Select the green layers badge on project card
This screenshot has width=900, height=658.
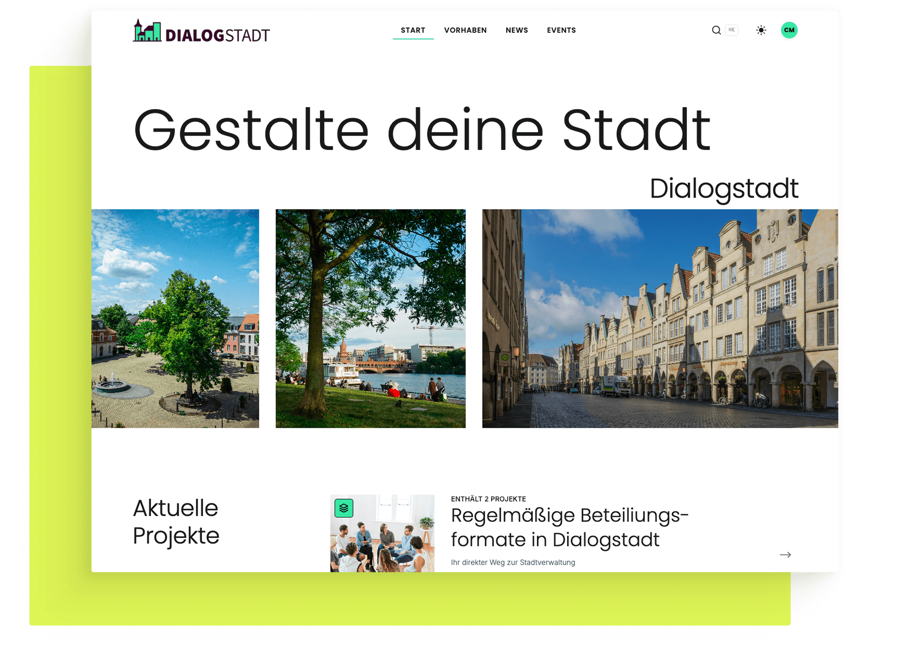[345, 508]
